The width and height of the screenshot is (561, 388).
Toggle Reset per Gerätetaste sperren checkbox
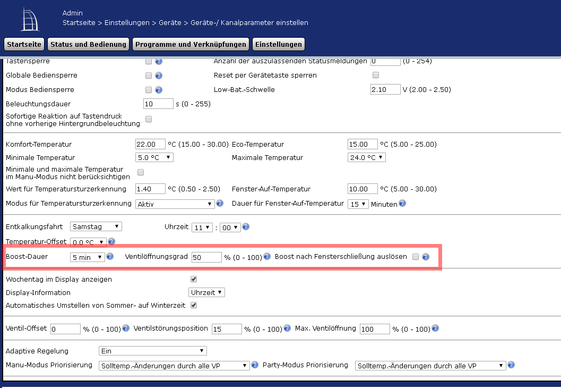tap(376, 75)
